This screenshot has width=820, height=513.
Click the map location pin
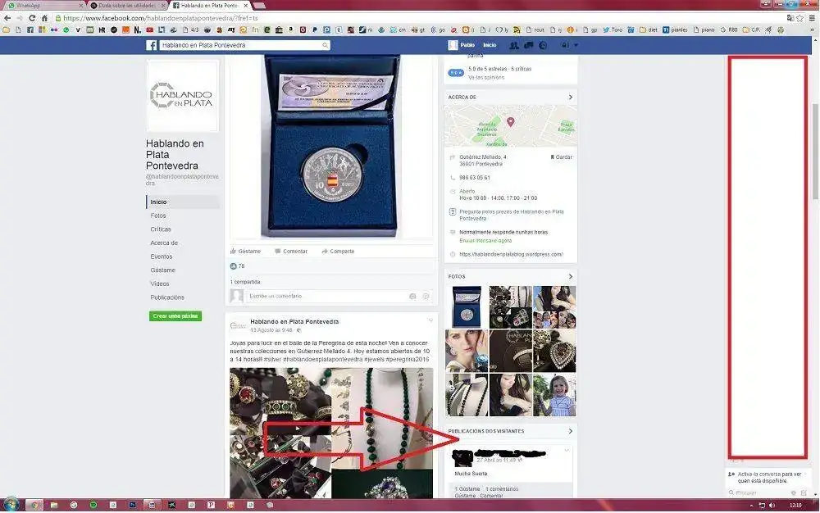(510, 122)
